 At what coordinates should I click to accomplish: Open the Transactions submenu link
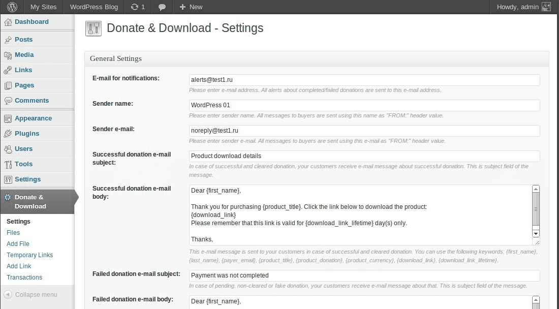pyautogui.click(x=24, y=277)
